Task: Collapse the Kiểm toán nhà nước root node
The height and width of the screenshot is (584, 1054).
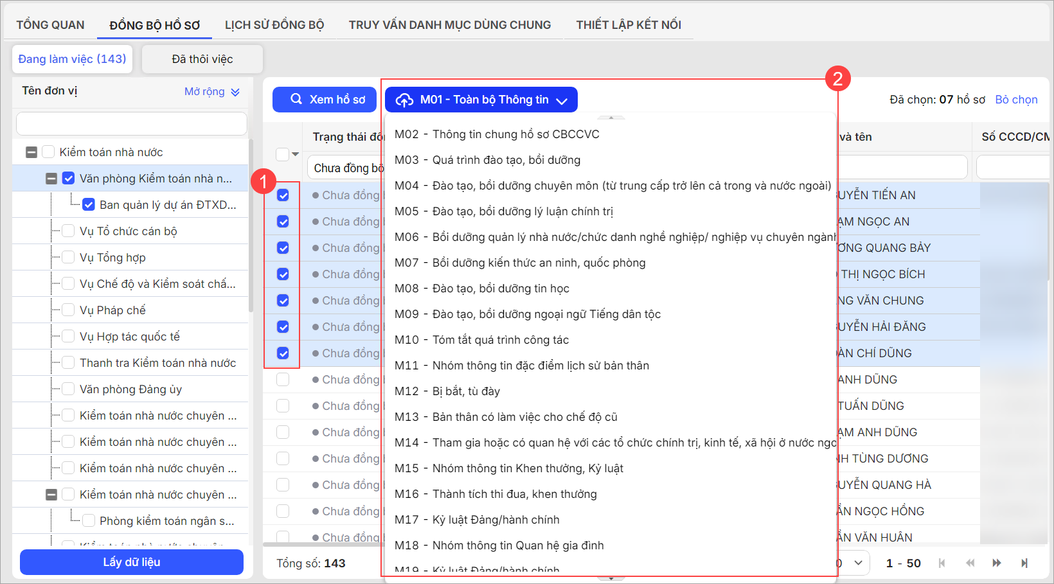Action: tap(31, 152)
